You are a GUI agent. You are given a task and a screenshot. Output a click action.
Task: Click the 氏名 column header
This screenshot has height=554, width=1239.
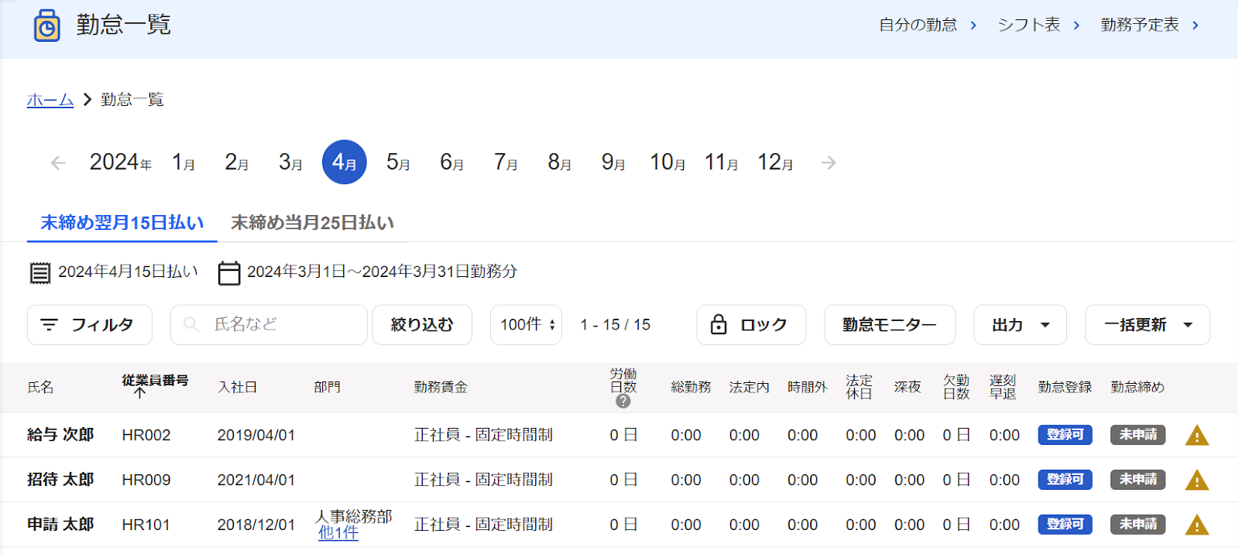coord(40,387)
